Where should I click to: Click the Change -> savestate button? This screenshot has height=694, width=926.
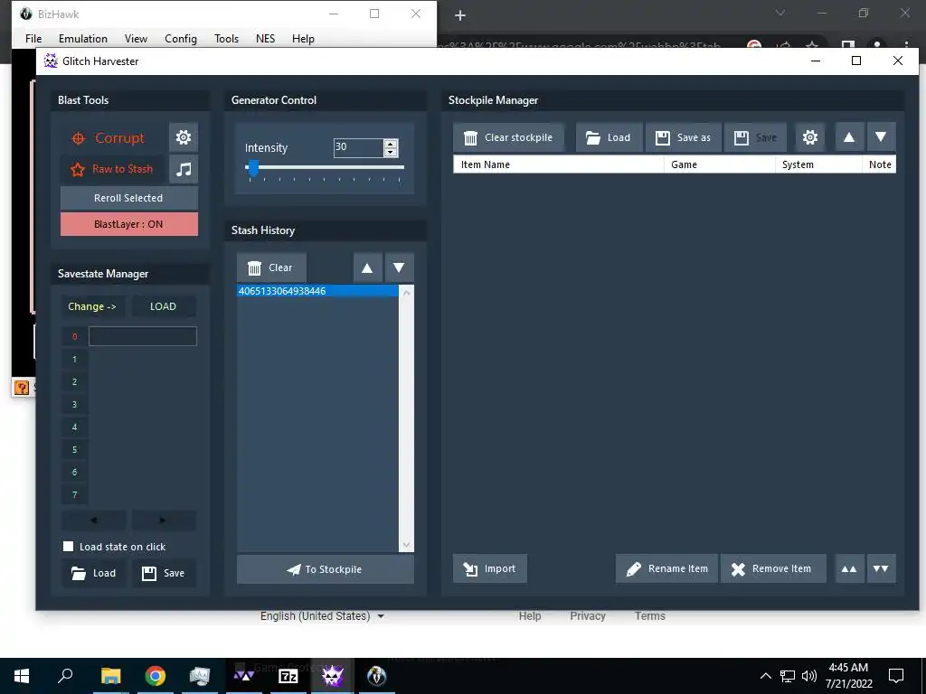pos(92,306)
